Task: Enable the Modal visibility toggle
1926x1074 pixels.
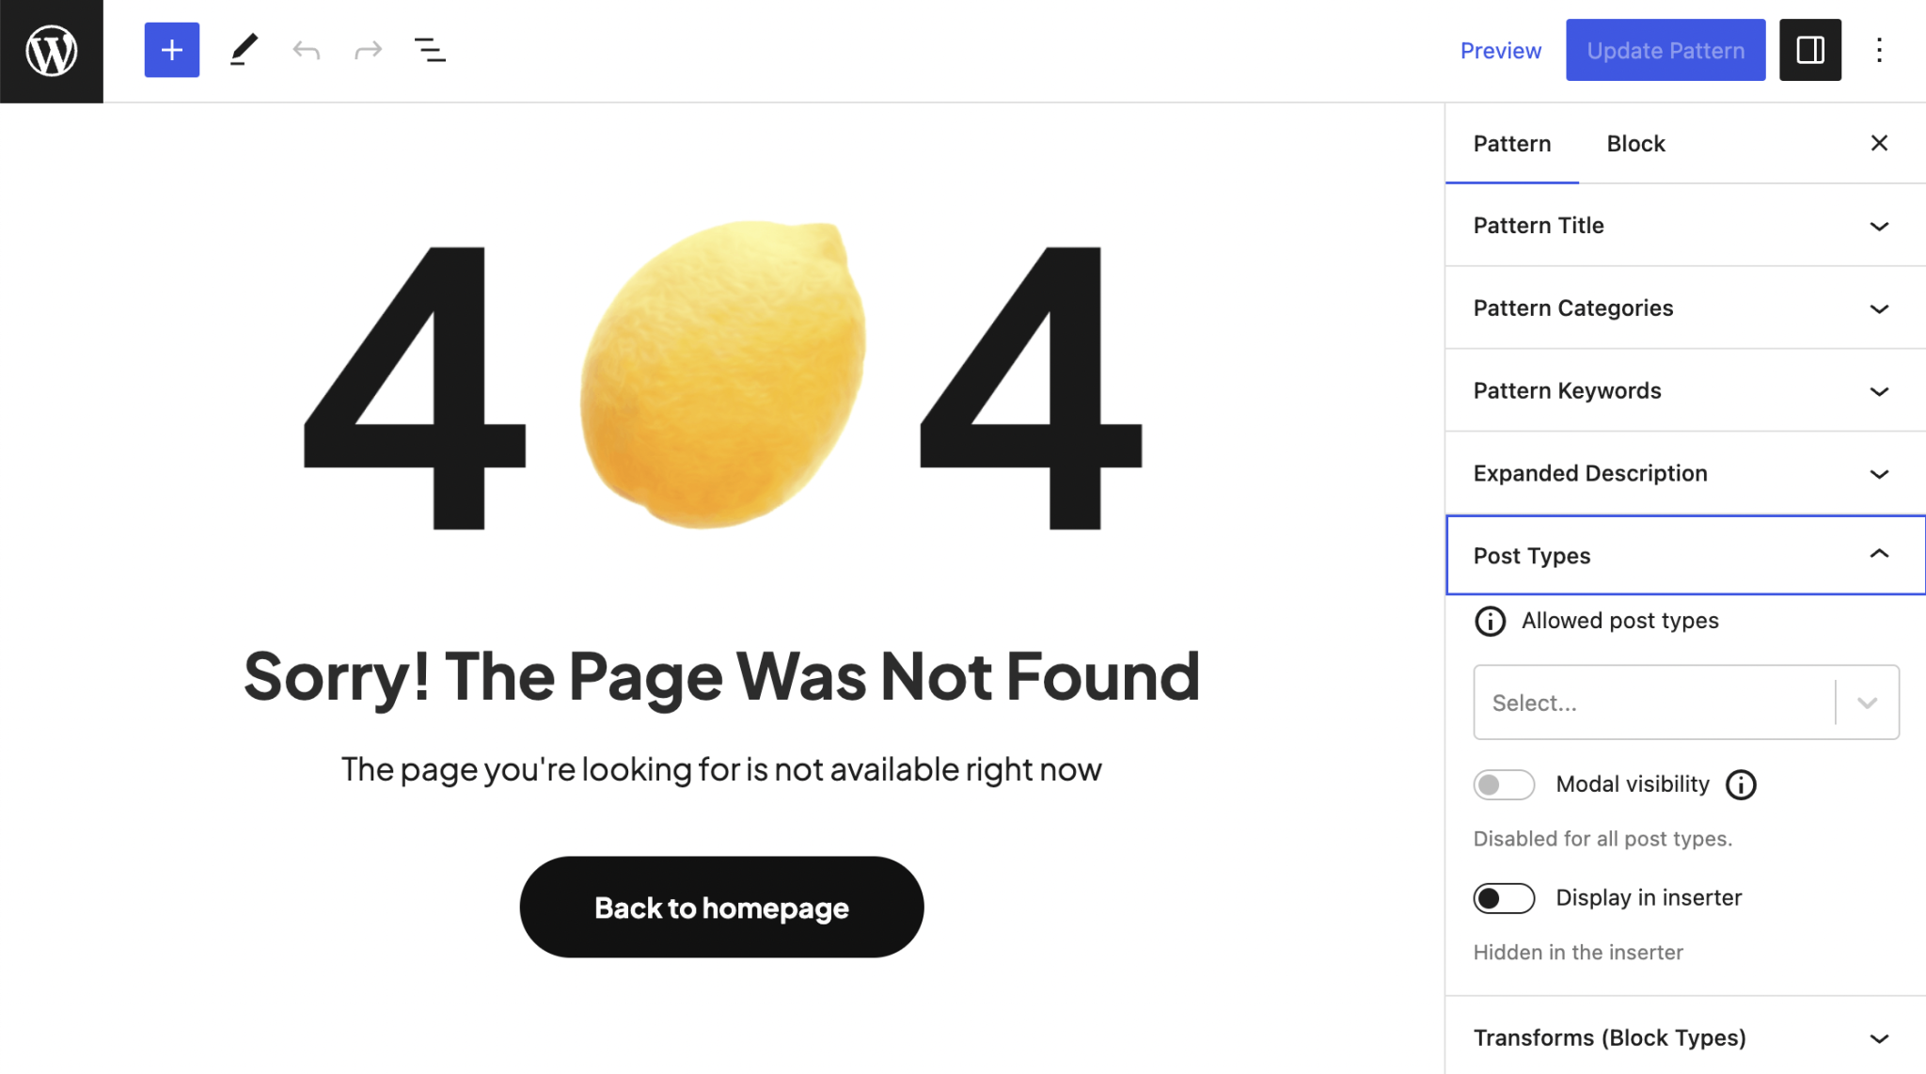Action: pyautogui.click(x=1504, y=784)
